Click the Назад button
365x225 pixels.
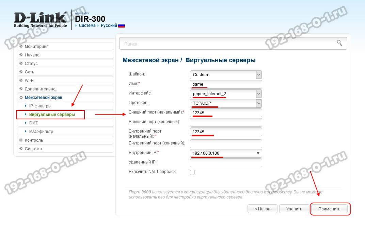[262, 209]
